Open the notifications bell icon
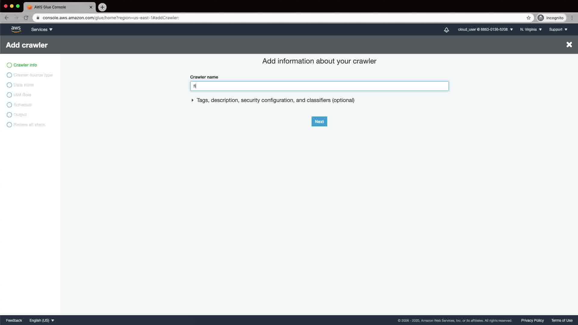 (446, 30)
